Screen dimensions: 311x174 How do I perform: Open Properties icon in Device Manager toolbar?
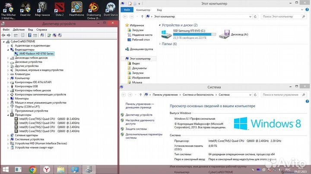[x=22, y=35]
